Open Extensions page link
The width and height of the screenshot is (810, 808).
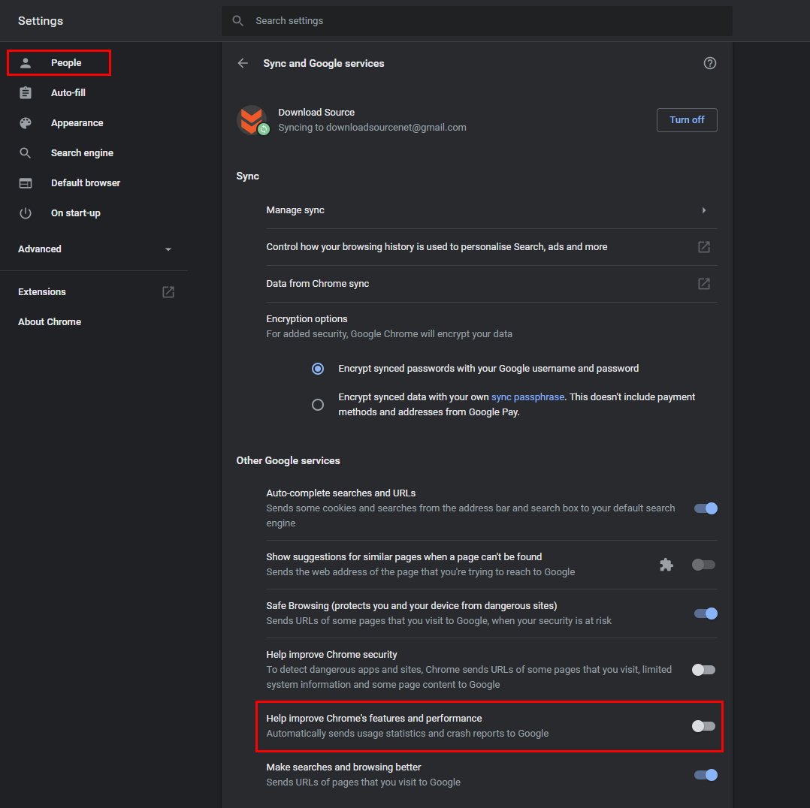pos(42,291)
